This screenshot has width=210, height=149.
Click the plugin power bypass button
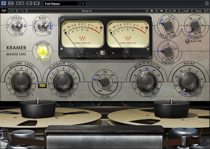click(4, 3)
